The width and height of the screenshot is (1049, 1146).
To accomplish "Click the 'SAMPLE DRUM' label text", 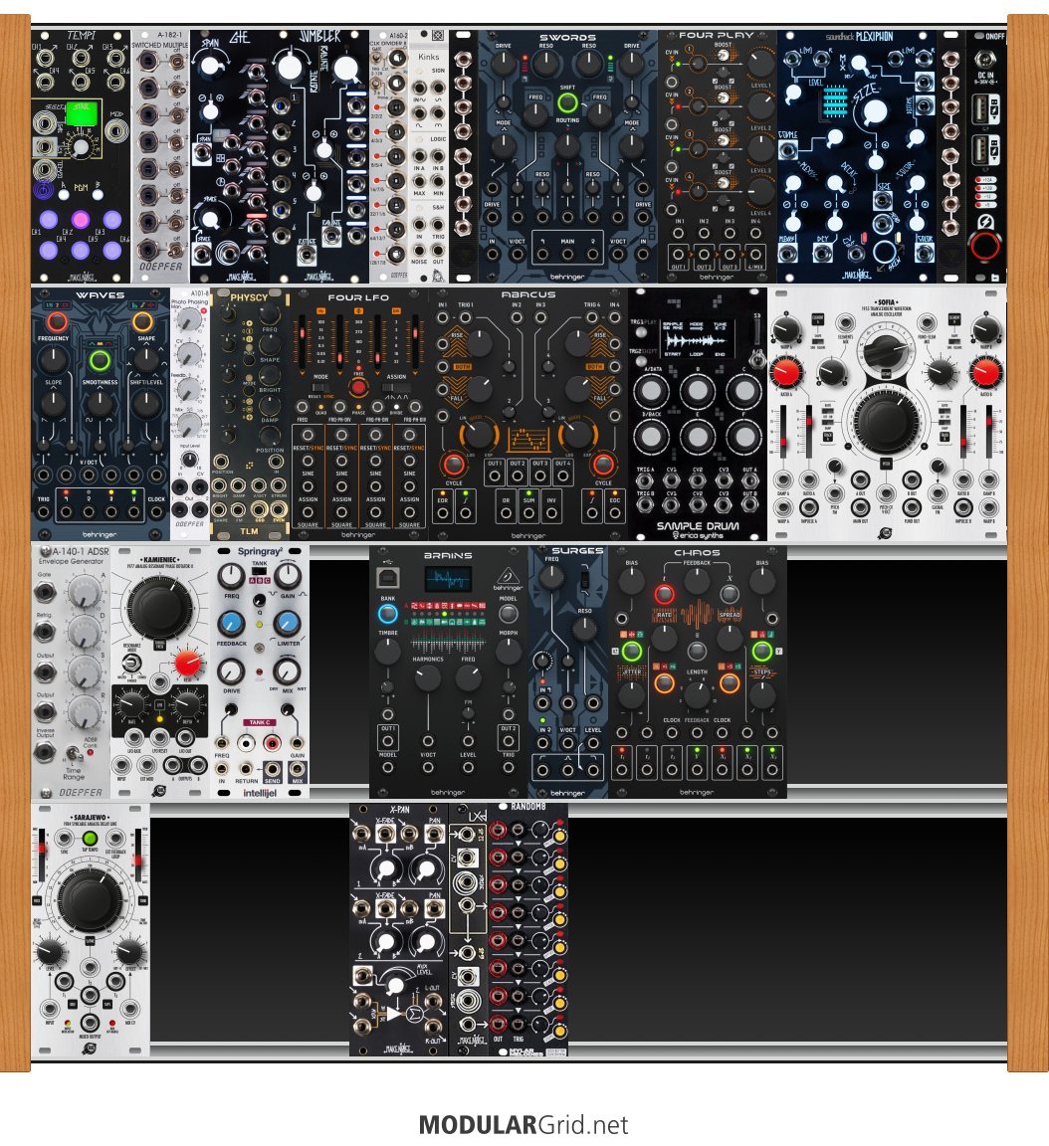I will pos(698,525).
